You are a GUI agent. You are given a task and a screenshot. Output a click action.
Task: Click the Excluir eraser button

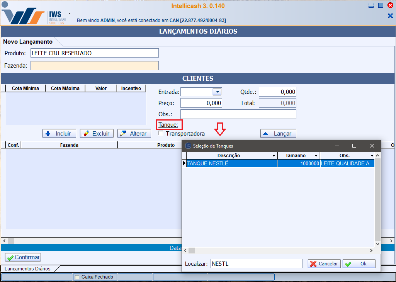pyautogui.click(x=97, y=134)
